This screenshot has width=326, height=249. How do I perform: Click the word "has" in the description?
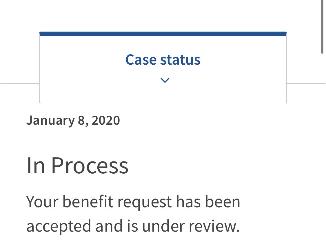(188, 201)
